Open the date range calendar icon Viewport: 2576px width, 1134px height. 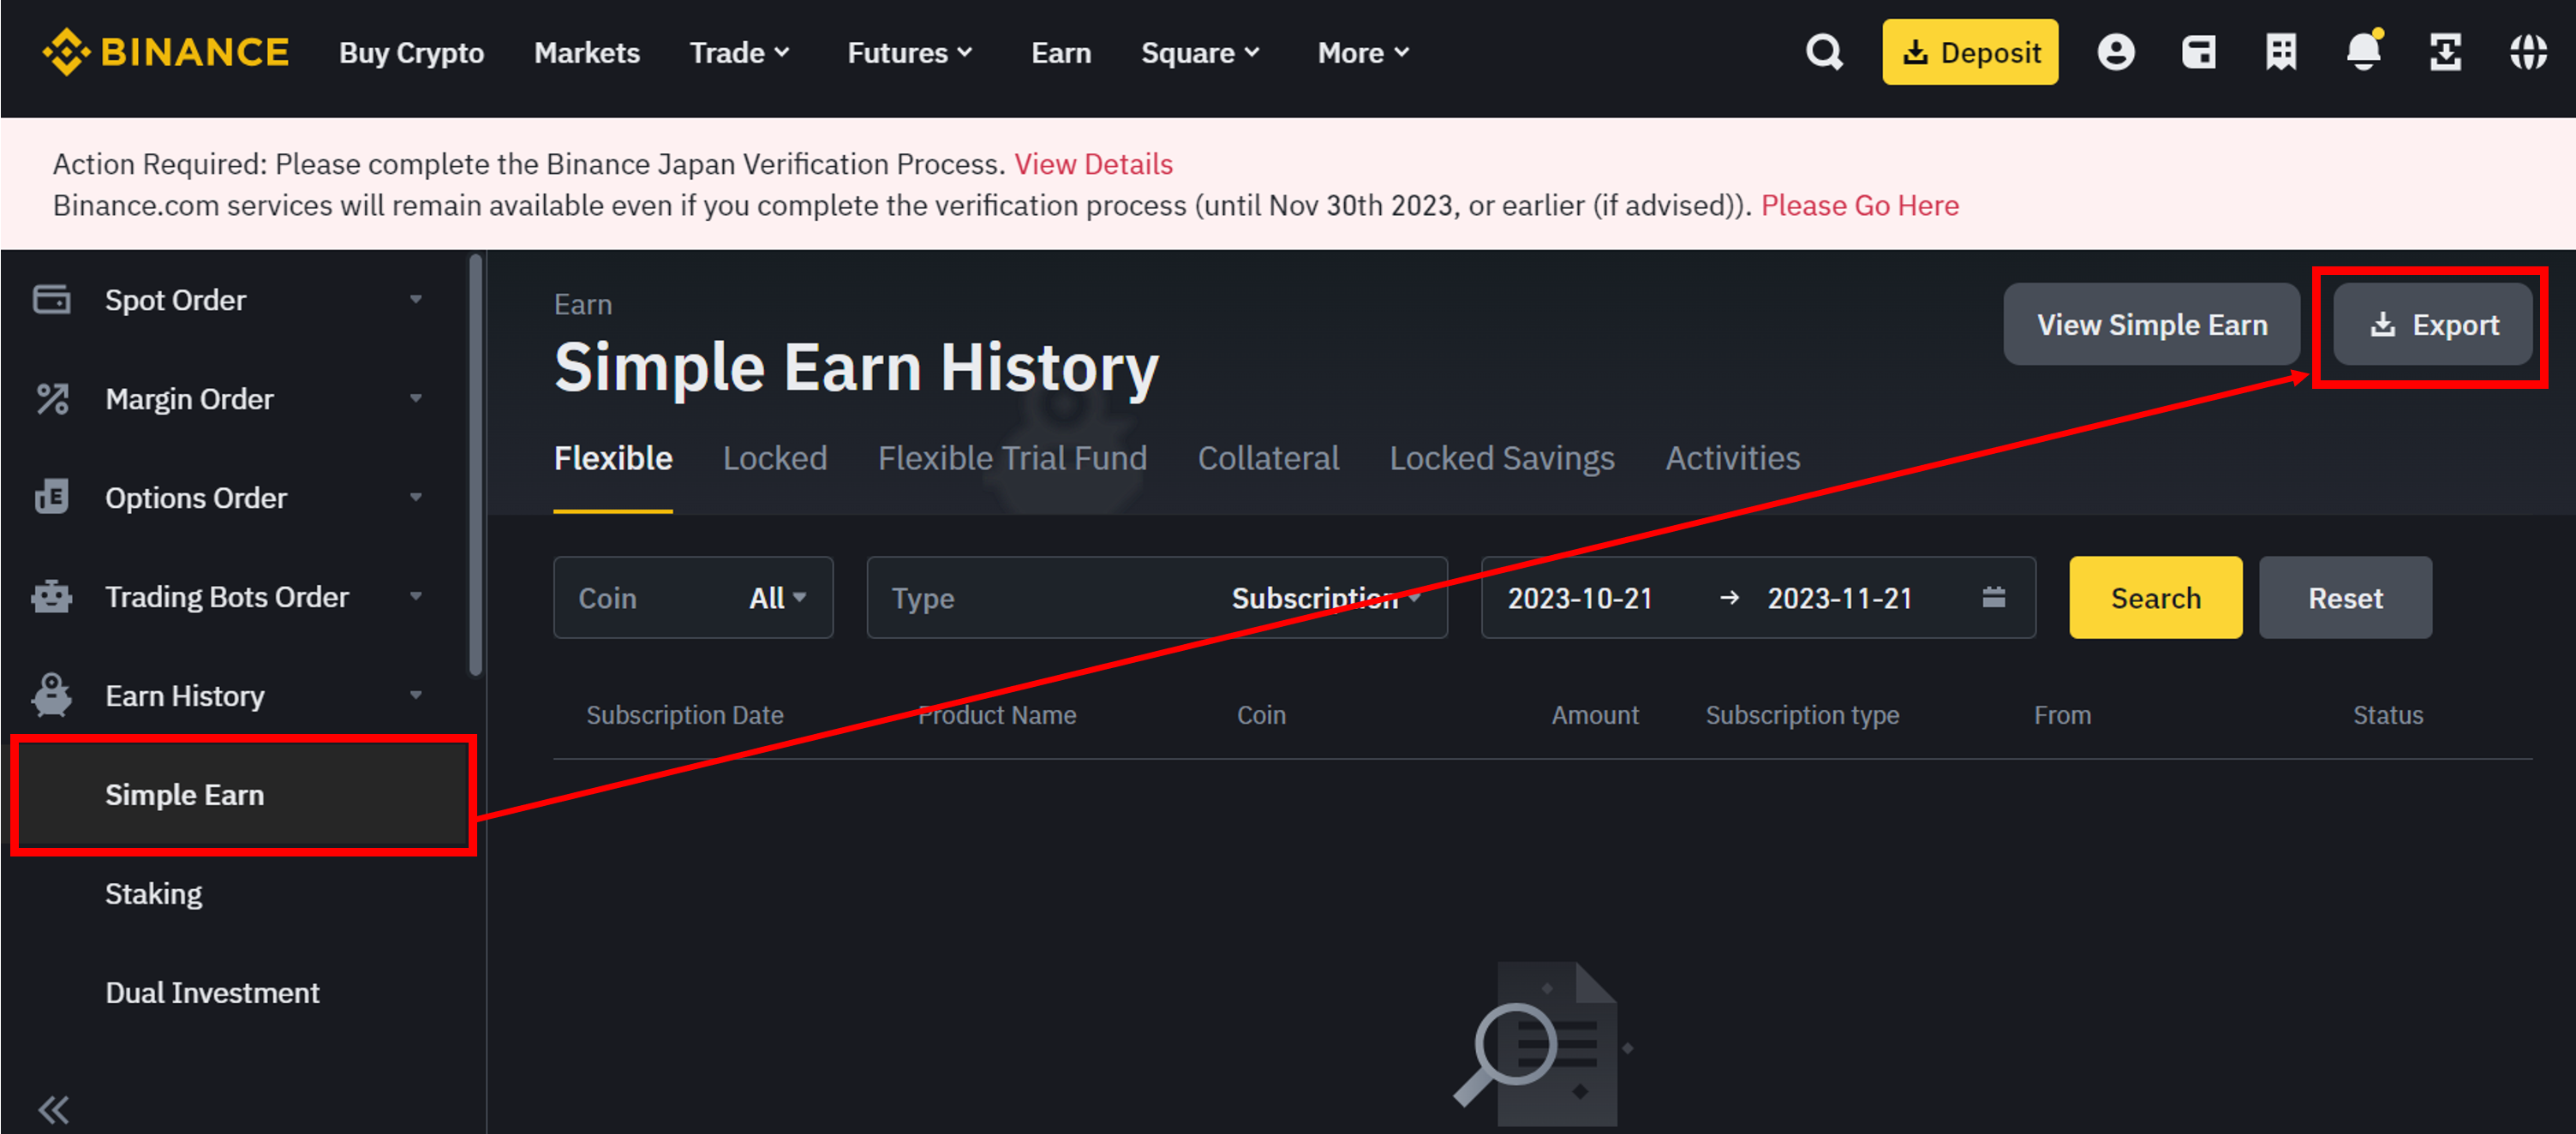(x=1993, y=597)
